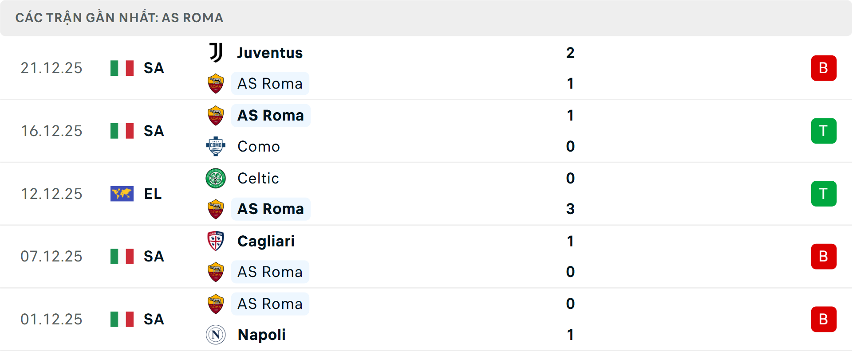Click the Como club badge
Viewport: 852px width, 351px height.
(216, 147)
